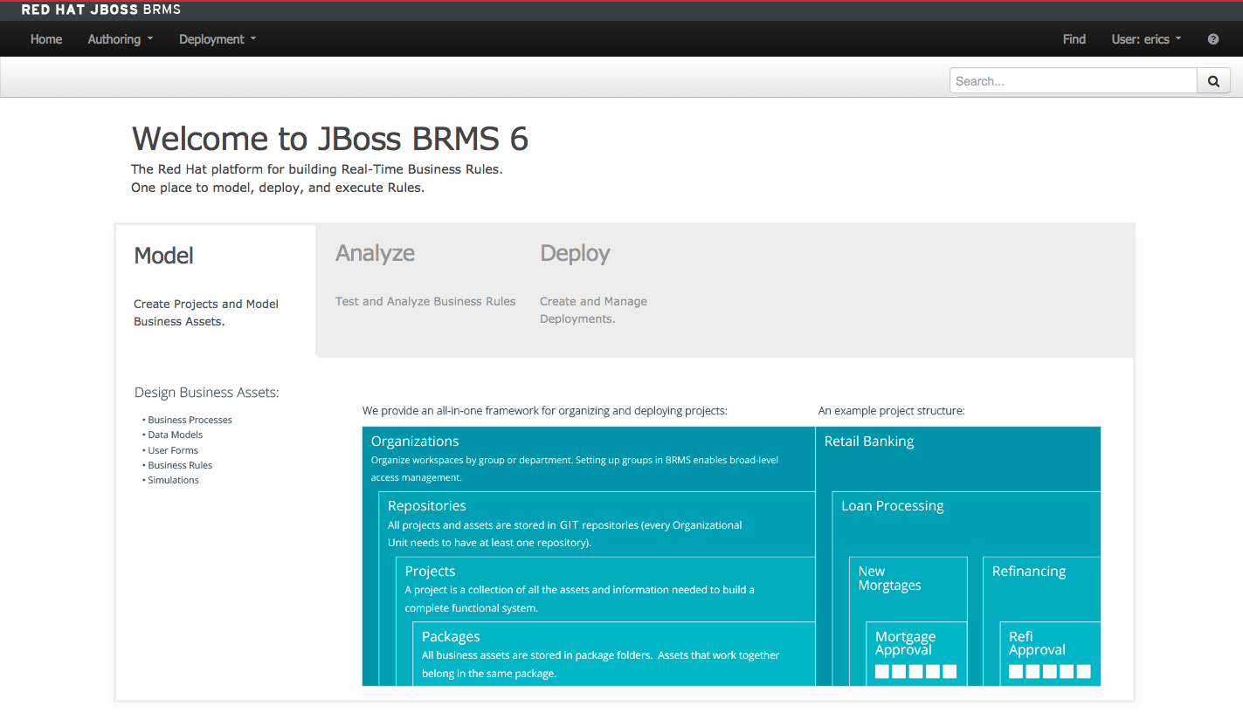The image size is (1243, 719).
Task: Select the Model tab
Action: pos(164,256)
